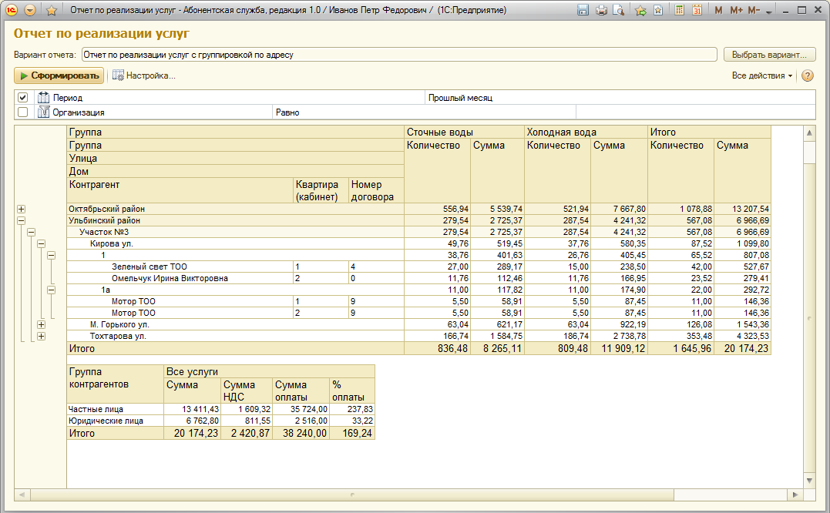Open the Все действия dropdown menu
This screenshot has height=513, width=830.
tap(762, 75)
